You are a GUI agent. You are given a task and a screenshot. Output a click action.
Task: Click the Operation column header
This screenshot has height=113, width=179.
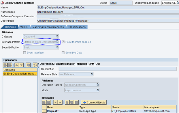[20, 70]
